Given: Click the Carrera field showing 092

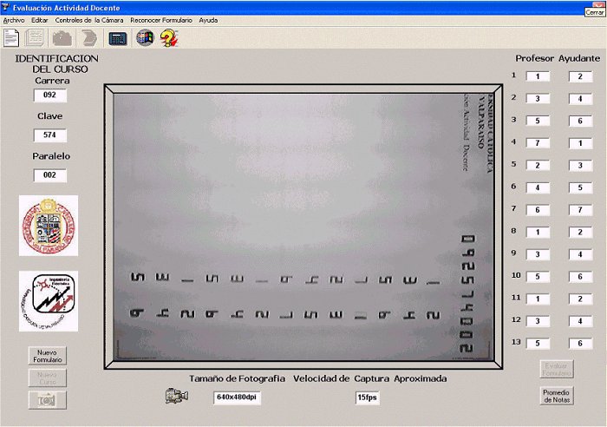Looking at the screenshot, I should 49,95.
